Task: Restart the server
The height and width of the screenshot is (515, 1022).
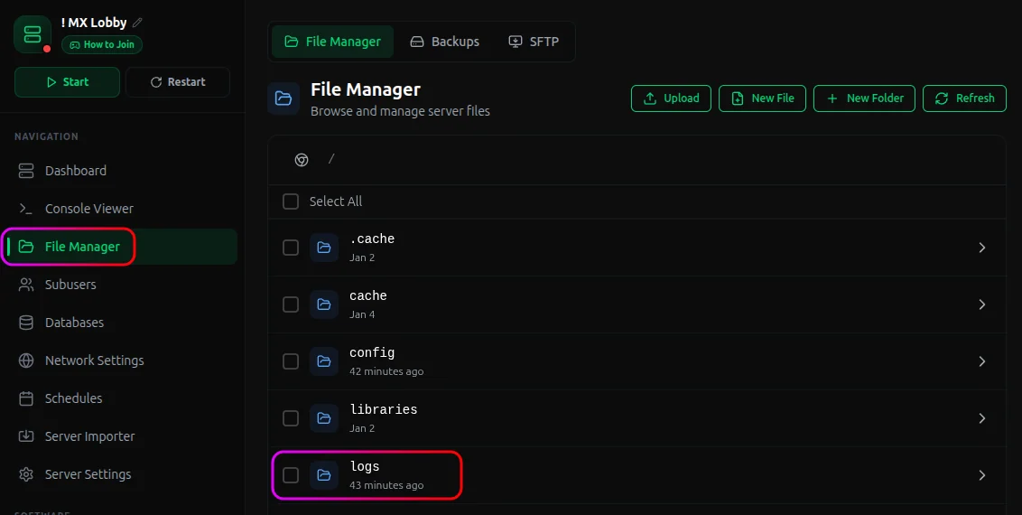Action: tap(177, 82)
